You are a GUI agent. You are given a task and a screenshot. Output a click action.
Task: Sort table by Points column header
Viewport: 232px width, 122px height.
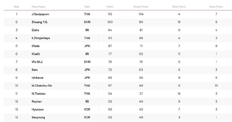pos(110,7)
